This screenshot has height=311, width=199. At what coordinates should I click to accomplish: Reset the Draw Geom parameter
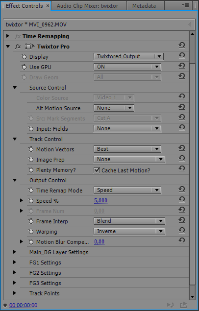pos(181,76)
